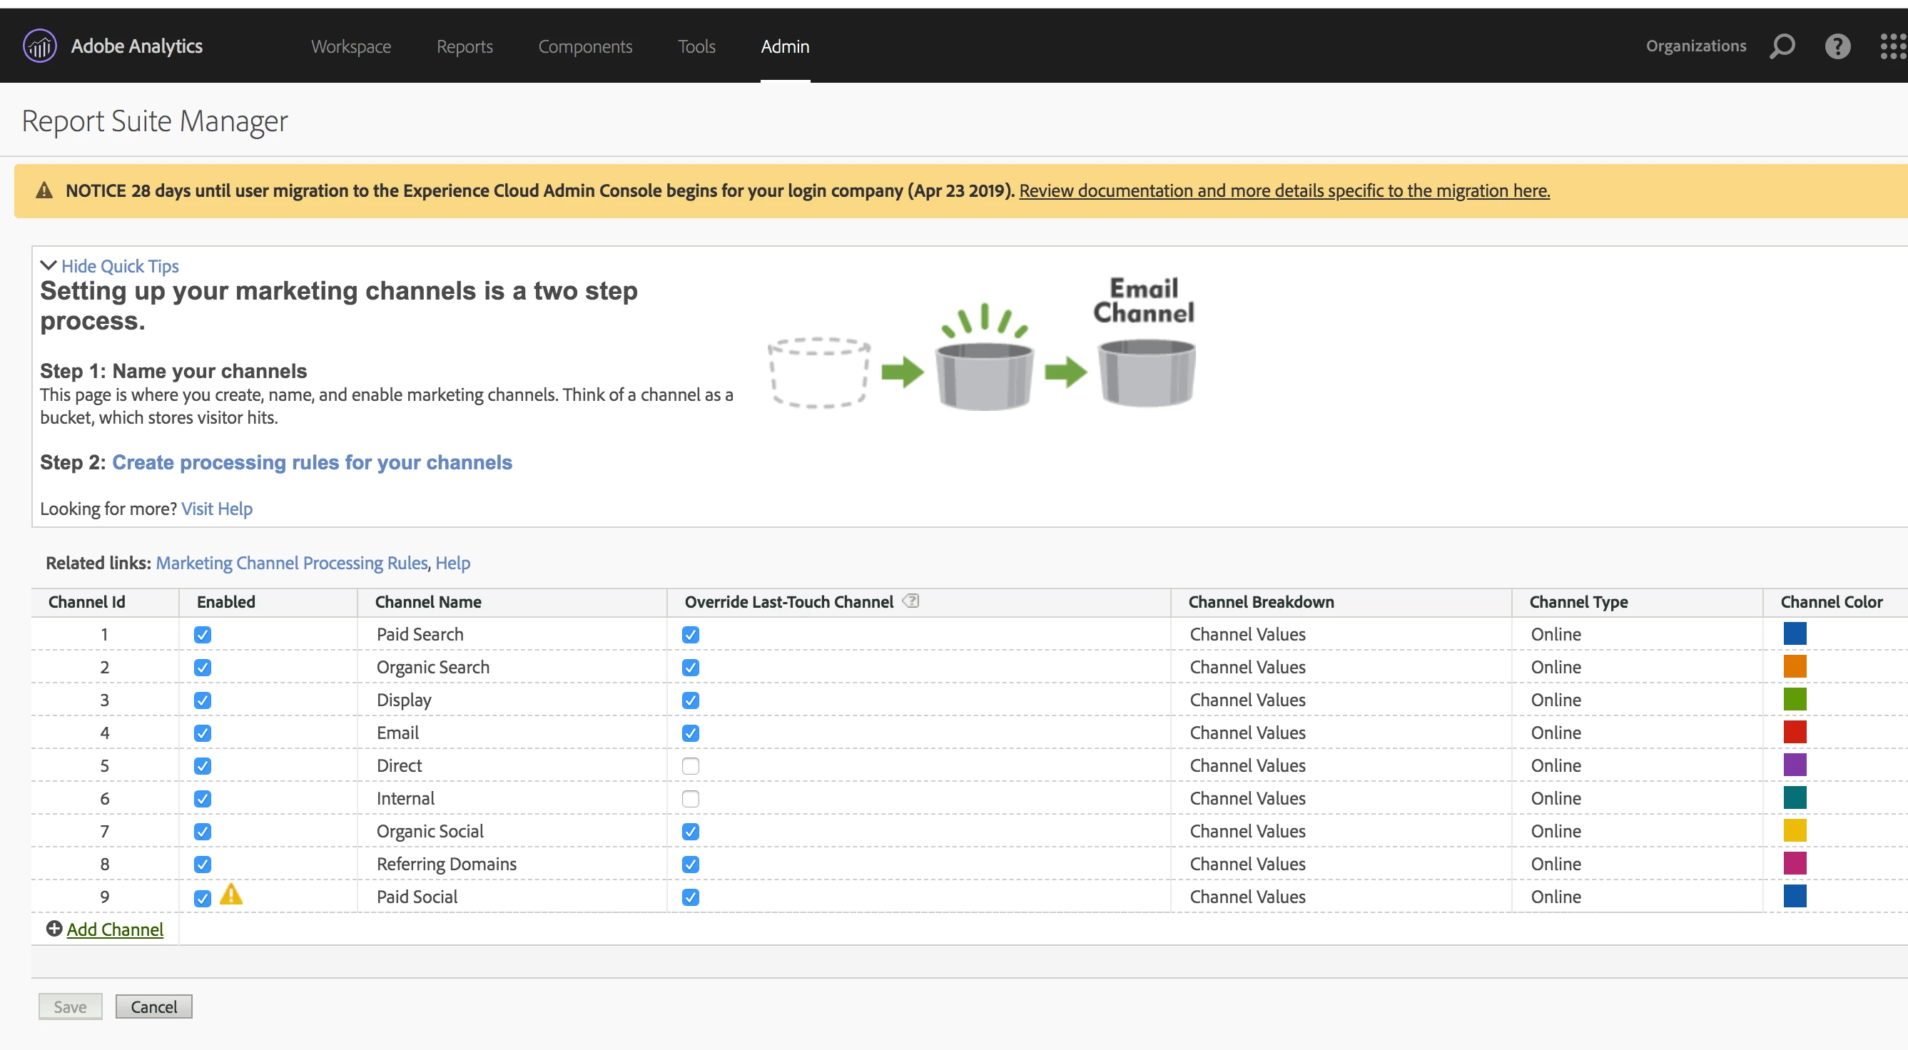The height and width of the screenshot is (1050, 1908).
Task: Open the Reports menu
Action: click(465, 46)
